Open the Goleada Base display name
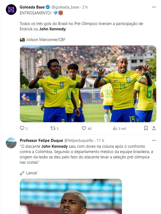Image resolution: width=161 pixels, height=214 pixels. (x=32, y=7)
